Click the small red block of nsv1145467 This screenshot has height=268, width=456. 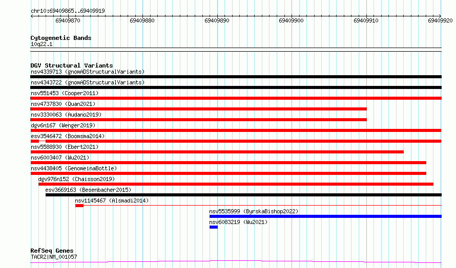[x=79, y=206]
